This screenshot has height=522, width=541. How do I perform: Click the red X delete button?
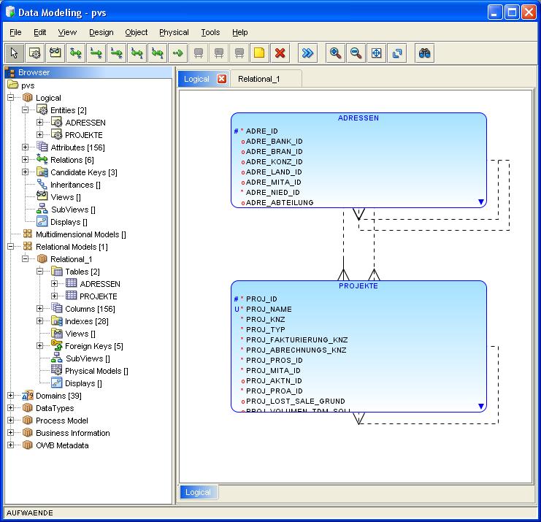point(280,53)
